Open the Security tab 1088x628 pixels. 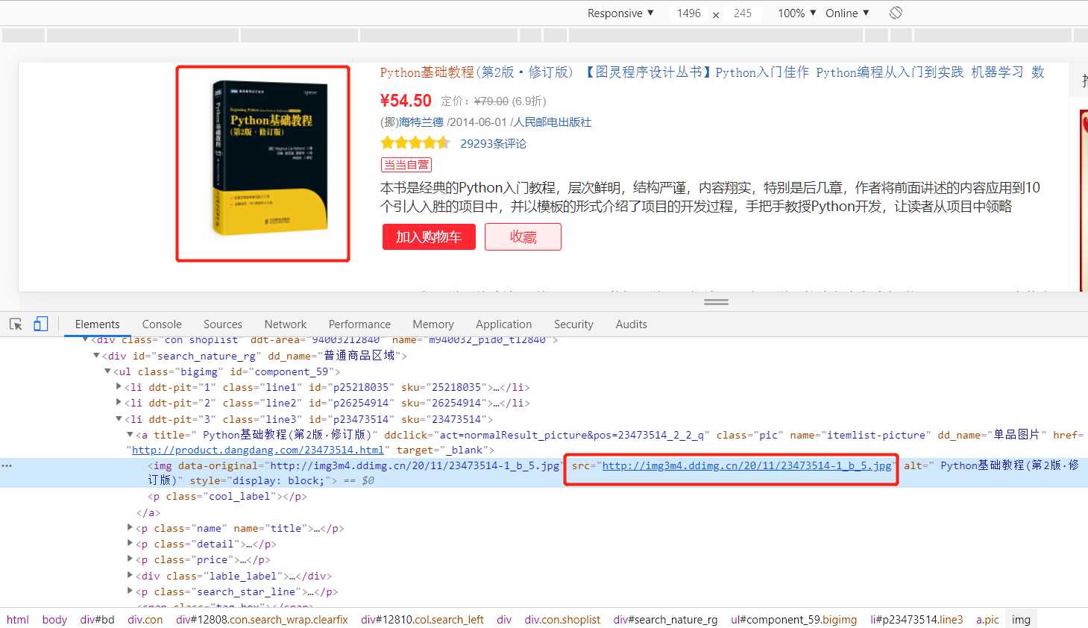[x=573, y=324]
